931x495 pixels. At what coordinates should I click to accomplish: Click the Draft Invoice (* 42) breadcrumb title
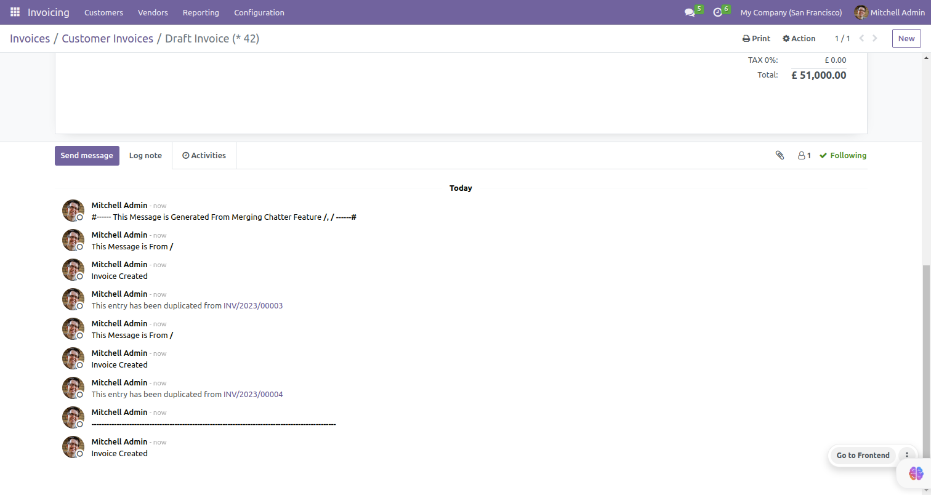click(212, 39)
